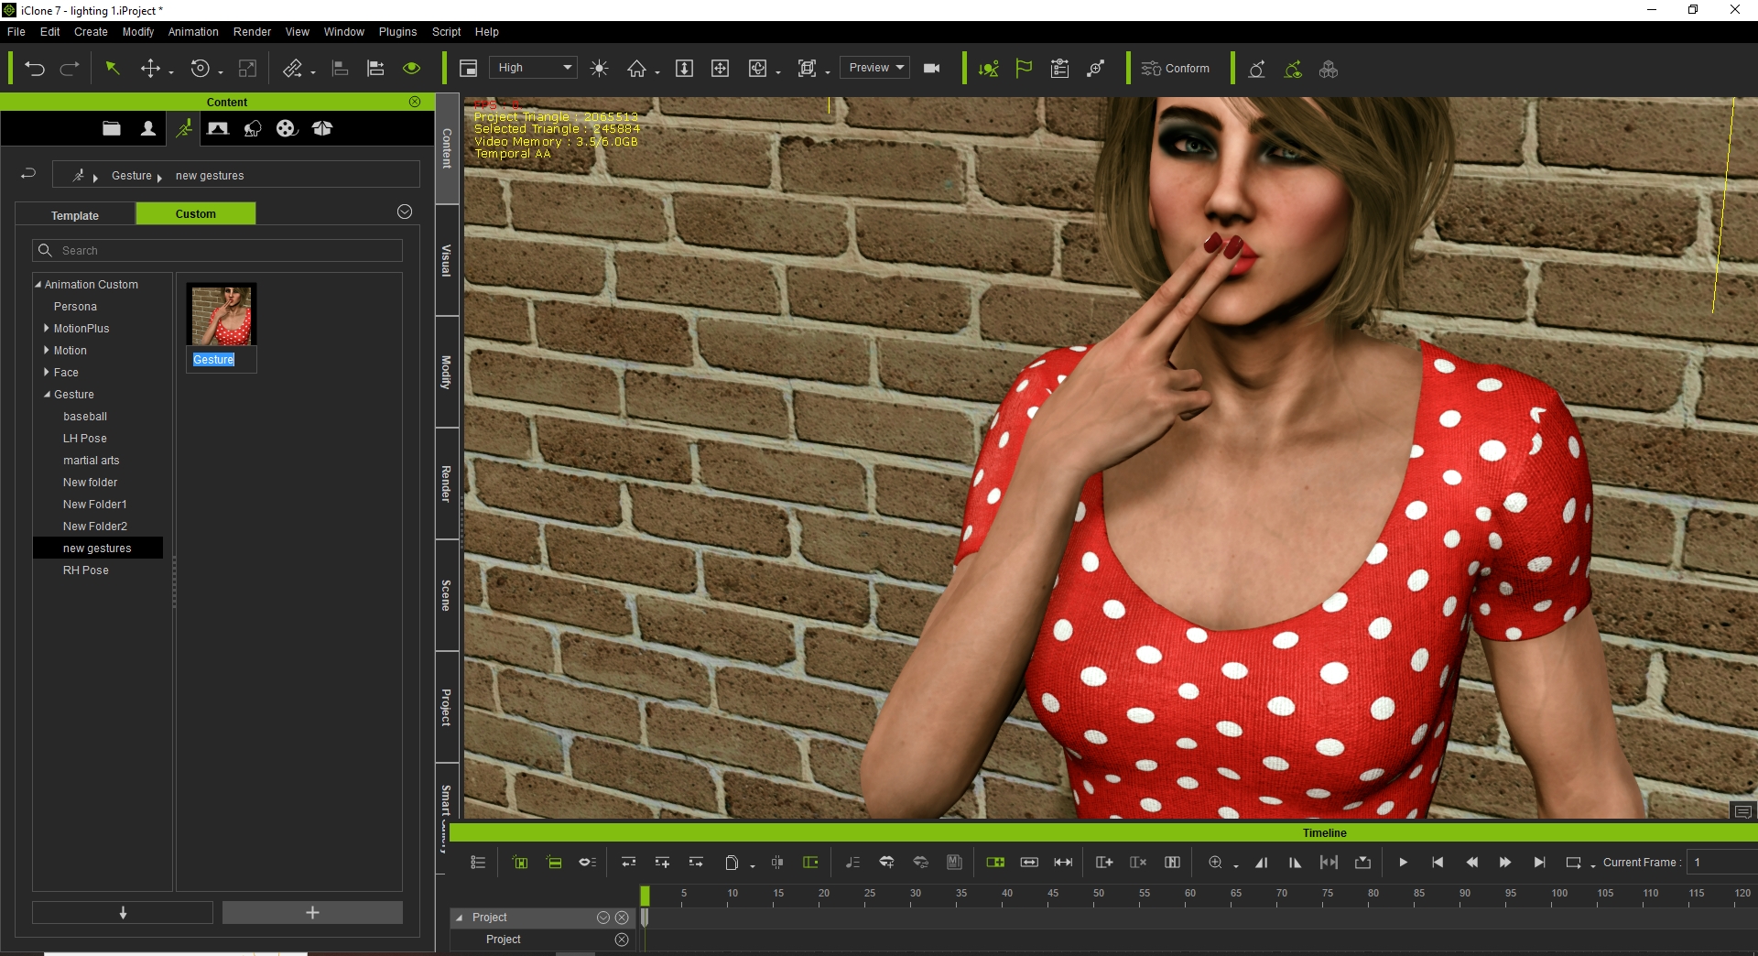
Task: Jump to the timeline end frame
Action: coord(1540,863)
